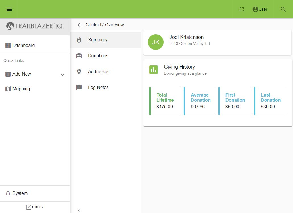Click the Add New plus icon
Viewport: 293px width, 213px height.
(8, 74)
